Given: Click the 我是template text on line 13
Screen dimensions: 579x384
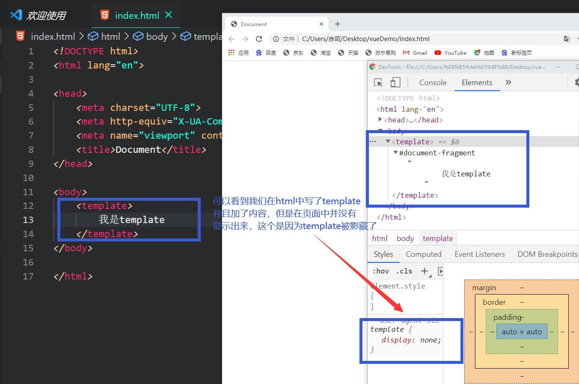Looking at the screenshot, I should tap(132, 220).
